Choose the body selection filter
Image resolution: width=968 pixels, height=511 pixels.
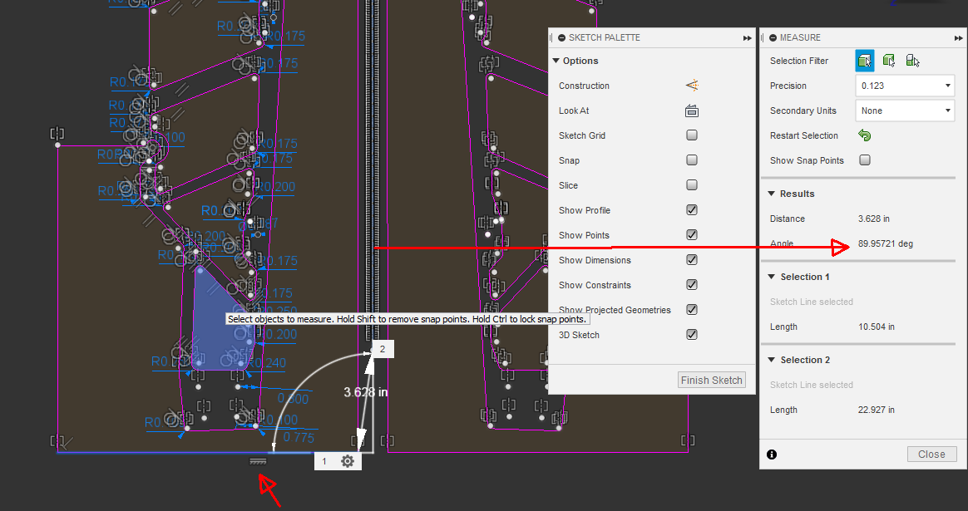[x=888, y=60]
